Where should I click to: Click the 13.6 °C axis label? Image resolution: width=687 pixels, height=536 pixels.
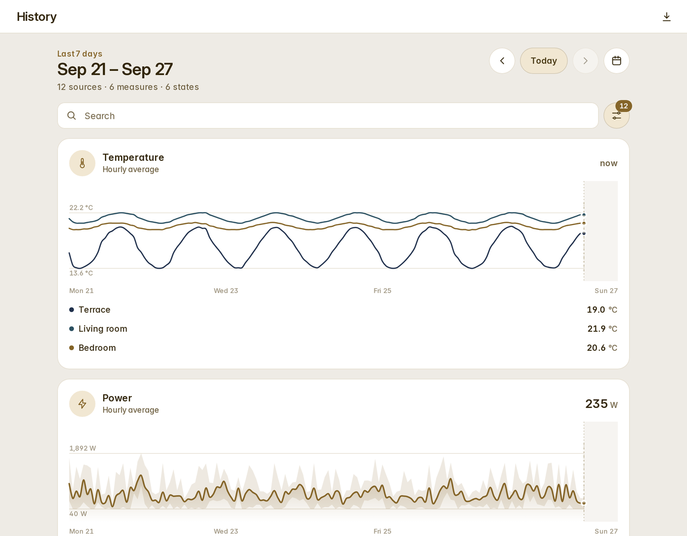click(81, 273)
